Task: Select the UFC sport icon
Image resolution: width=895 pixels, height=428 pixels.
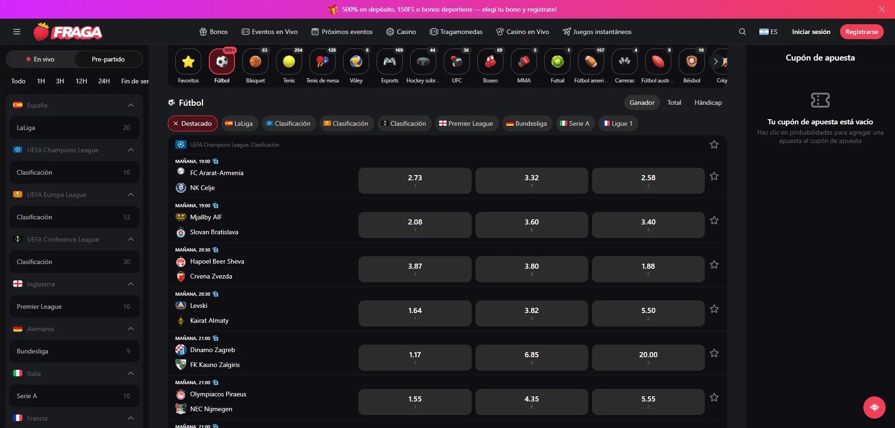Action: click(457, 61)
